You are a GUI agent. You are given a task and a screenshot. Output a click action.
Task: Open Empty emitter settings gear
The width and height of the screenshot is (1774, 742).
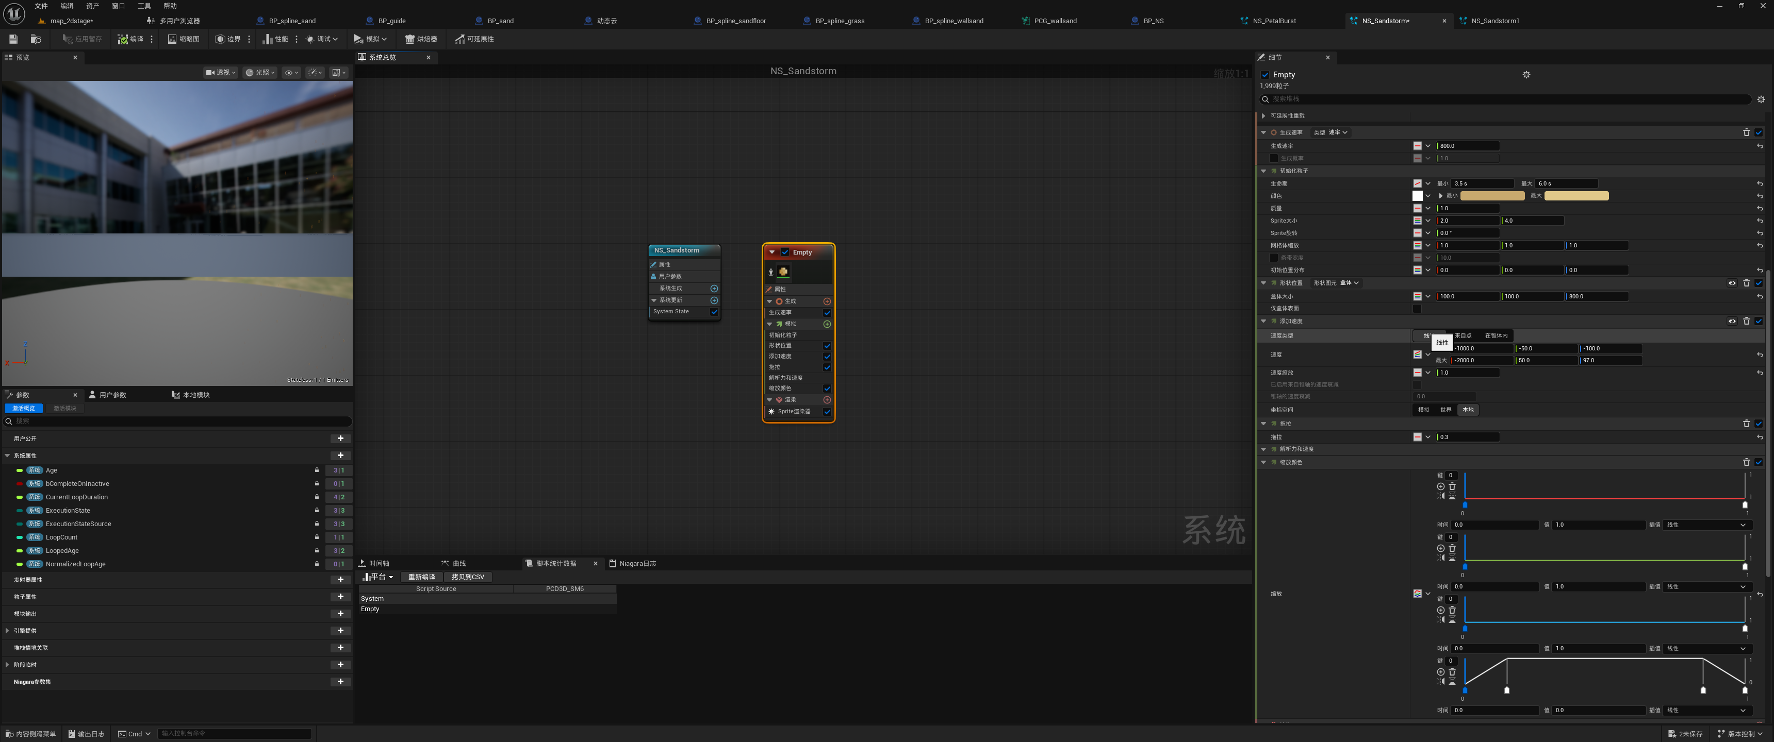click(1526, 74)
